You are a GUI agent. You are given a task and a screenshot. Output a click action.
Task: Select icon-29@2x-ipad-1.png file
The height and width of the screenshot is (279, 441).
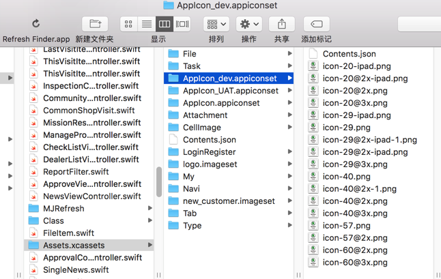coord(369,140)
